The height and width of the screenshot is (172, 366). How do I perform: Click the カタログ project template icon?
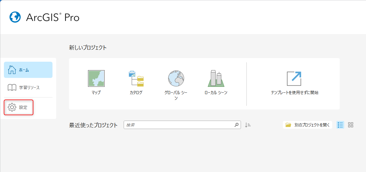pos(136,78)
